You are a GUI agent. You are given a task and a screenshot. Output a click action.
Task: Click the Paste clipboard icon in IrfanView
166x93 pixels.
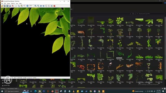point(22,6)
